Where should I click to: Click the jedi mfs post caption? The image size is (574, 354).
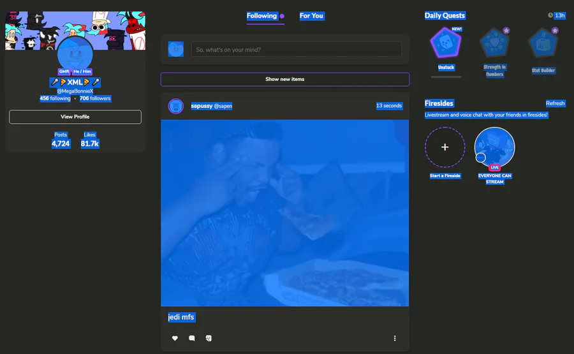click(181, 317)
